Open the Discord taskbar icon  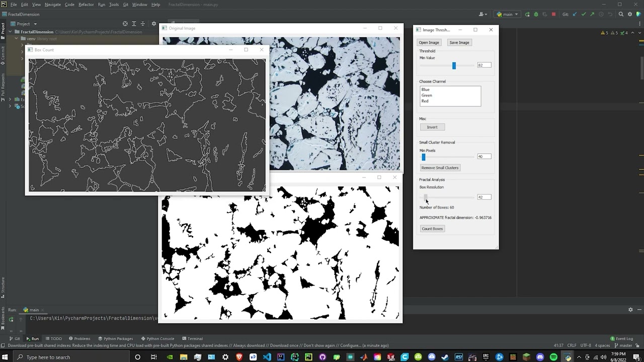540,357
